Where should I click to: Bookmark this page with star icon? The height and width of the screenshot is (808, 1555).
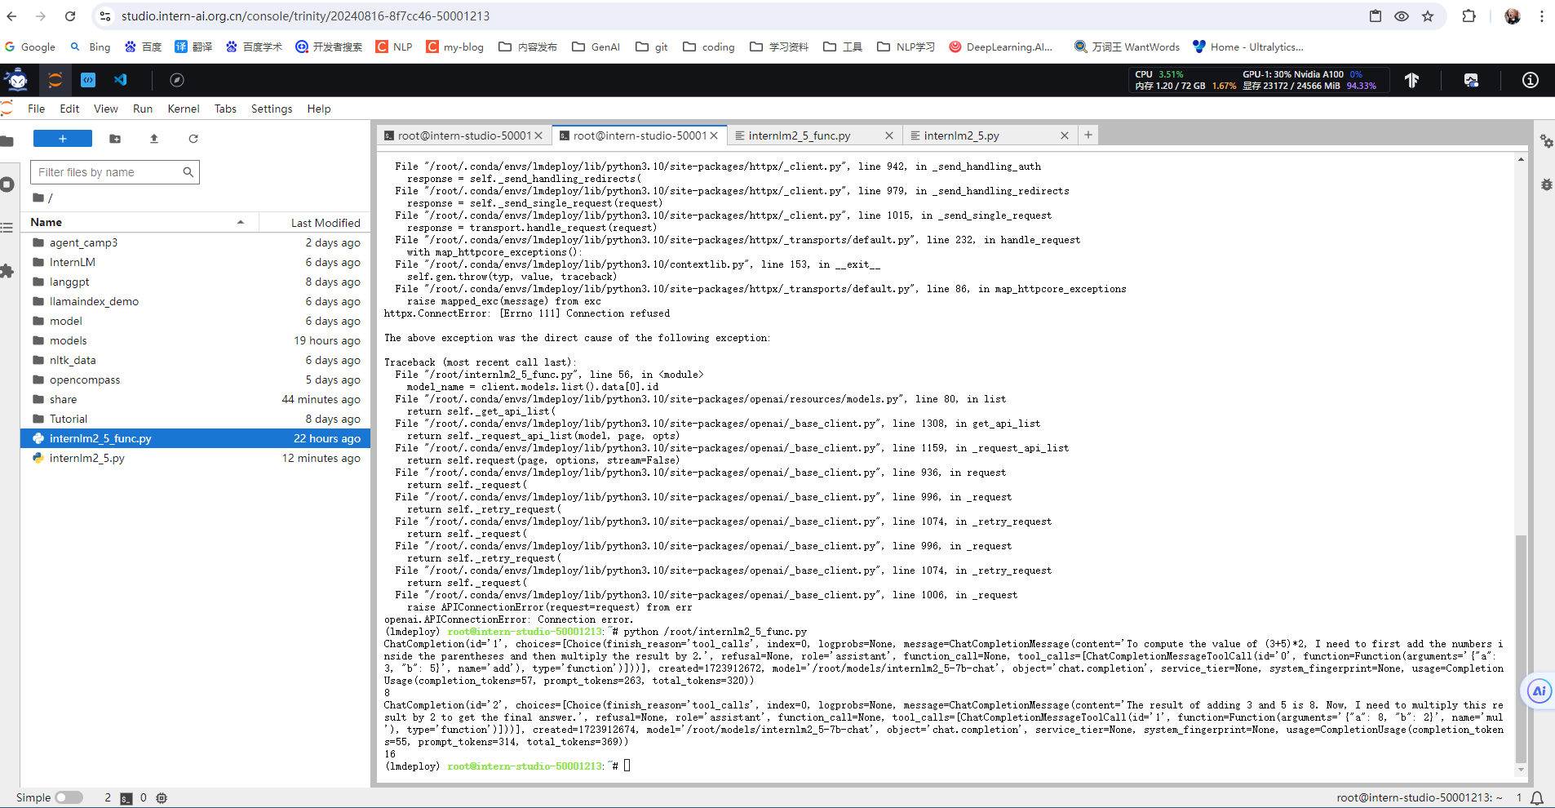coord(1428,16)
